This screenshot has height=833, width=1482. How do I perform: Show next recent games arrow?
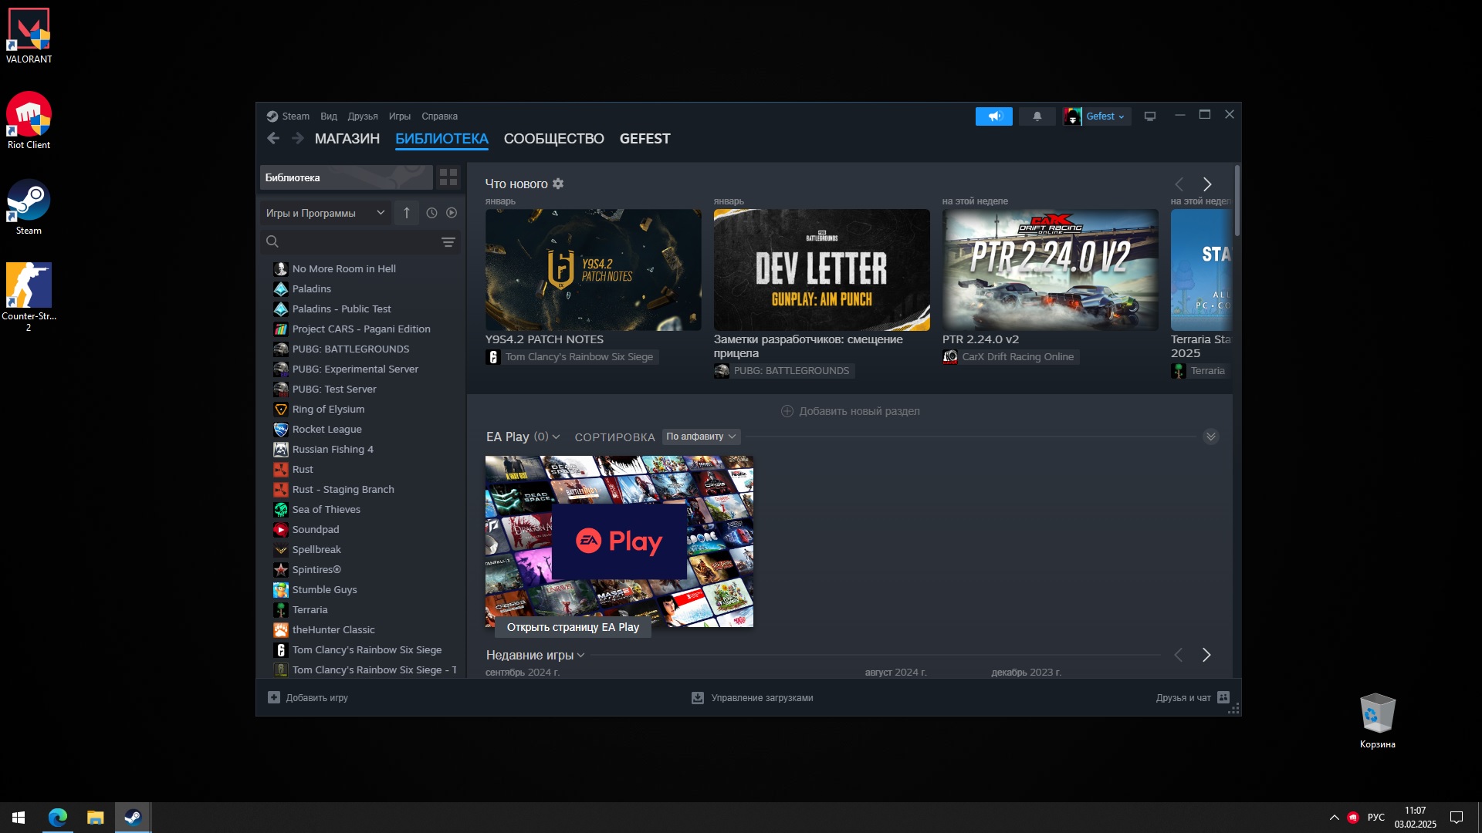tap(1206, 655)
